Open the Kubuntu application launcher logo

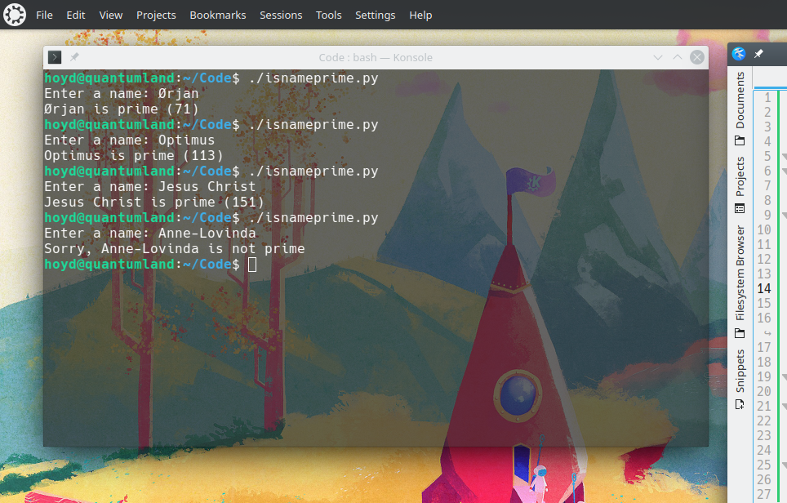pyautogui.click(x=15, y=15)
